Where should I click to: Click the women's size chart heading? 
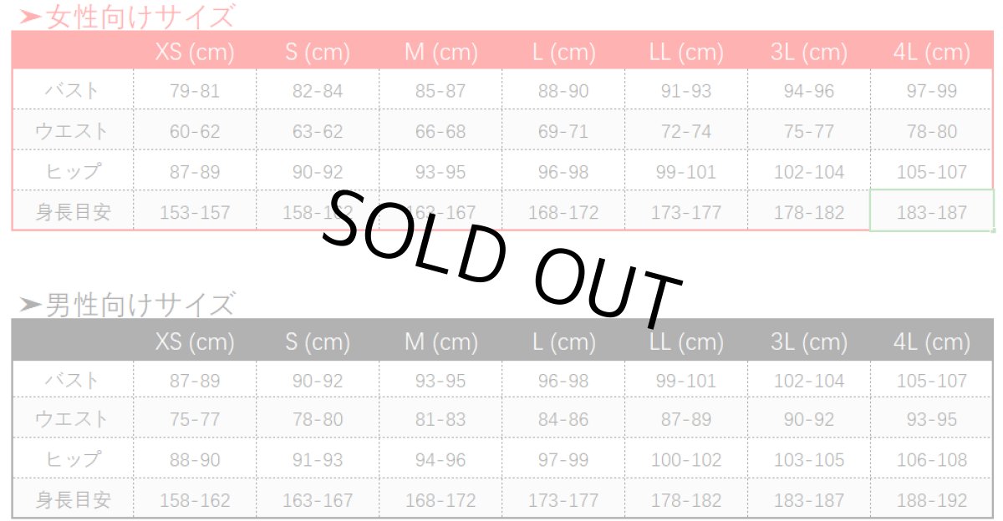(127, 16)
